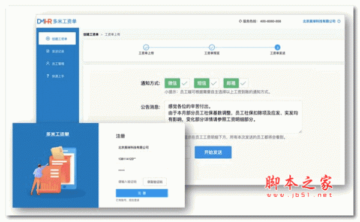Click the 工资单上传 breadcrumb text
Viewport: 360px width, 222px height.
pos(112,34)
